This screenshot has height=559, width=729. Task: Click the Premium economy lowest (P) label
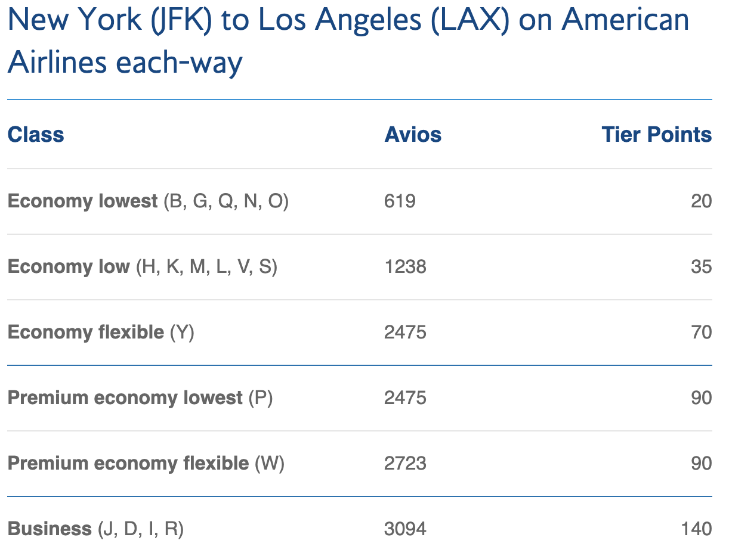click(x=140, y=397)
